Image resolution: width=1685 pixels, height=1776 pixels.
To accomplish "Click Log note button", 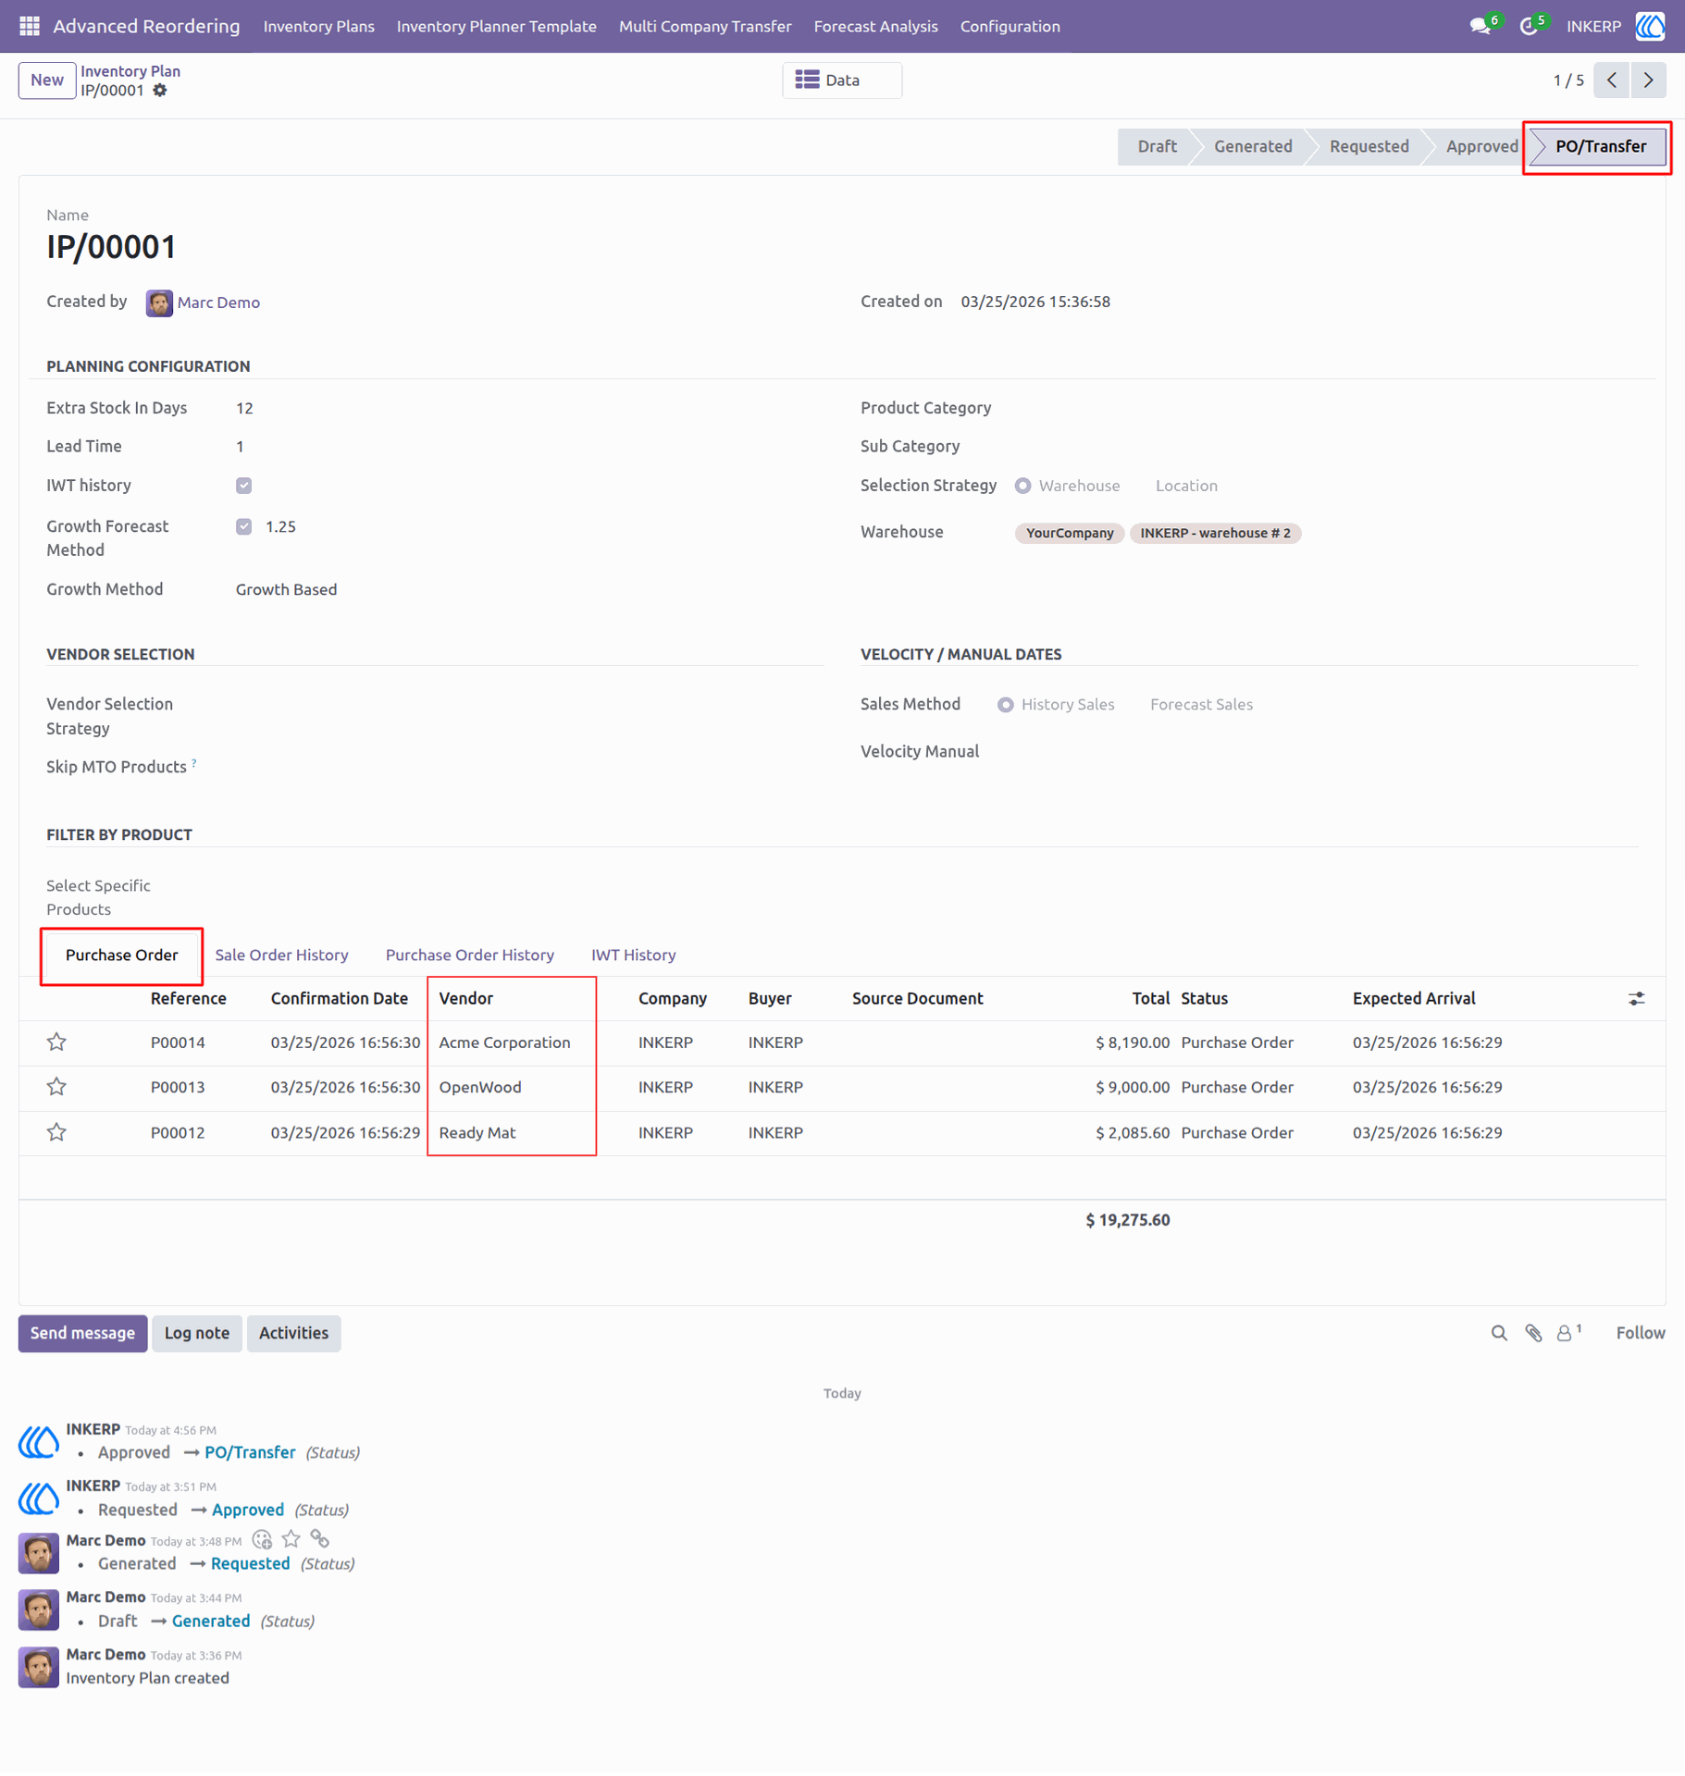I will click(x=196, y=1334).
